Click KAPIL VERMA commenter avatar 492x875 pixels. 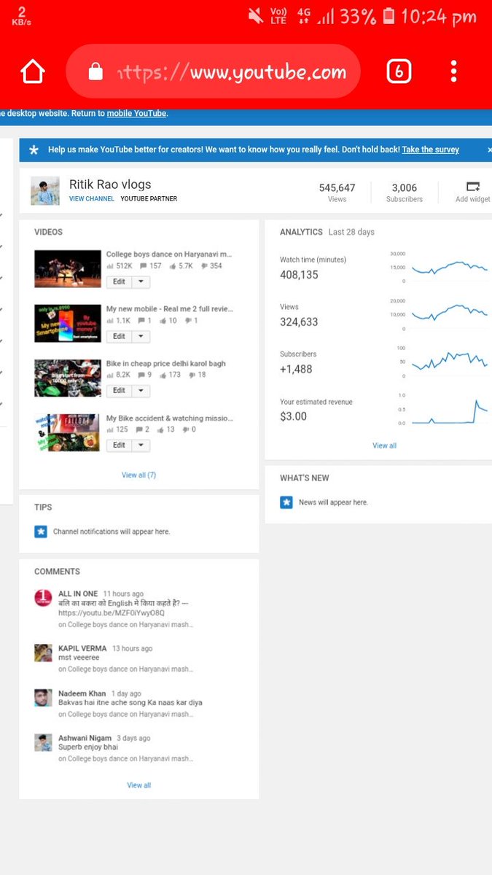pos(43,653)
